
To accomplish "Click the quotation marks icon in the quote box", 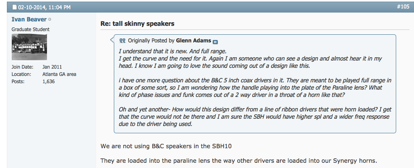I will pos(122,40).
